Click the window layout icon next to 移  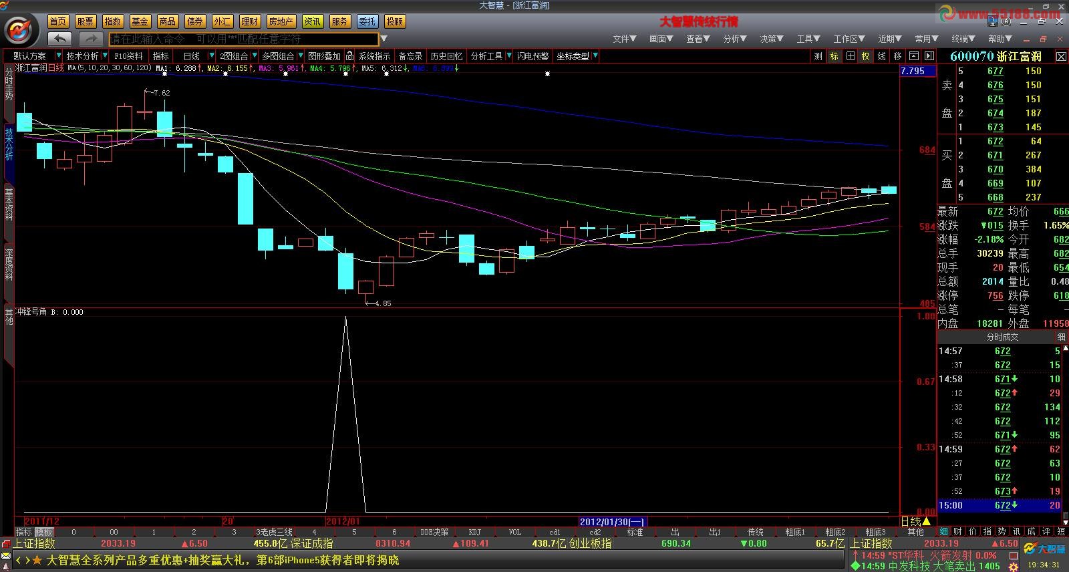(913, 56)
